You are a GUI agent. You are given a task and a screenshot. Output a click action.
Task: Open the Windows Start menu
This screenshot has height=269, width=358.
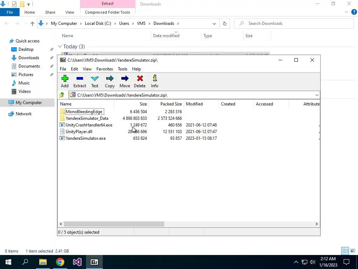(8, 262)
